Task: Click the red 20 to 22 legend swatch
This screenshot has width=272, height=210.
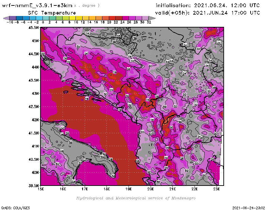Action: tap(112, 18)
